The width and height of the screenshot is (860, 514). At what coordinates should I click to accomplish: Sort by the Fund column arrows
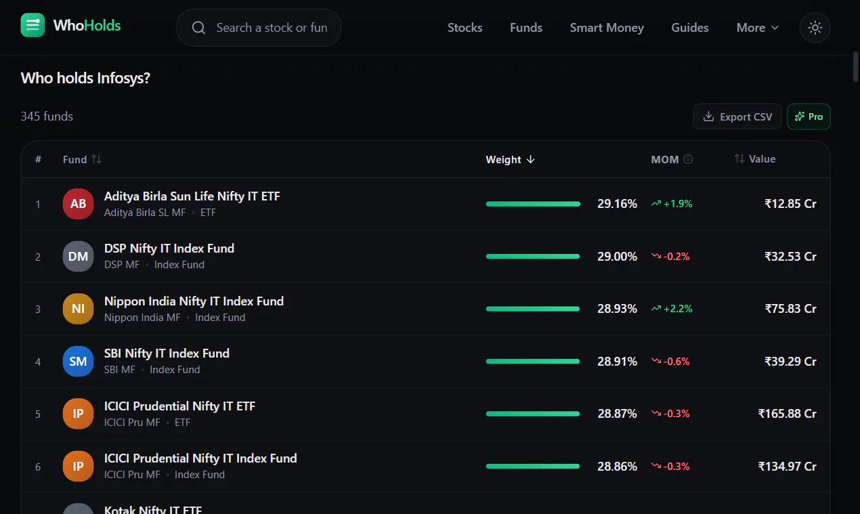(96, 160)
